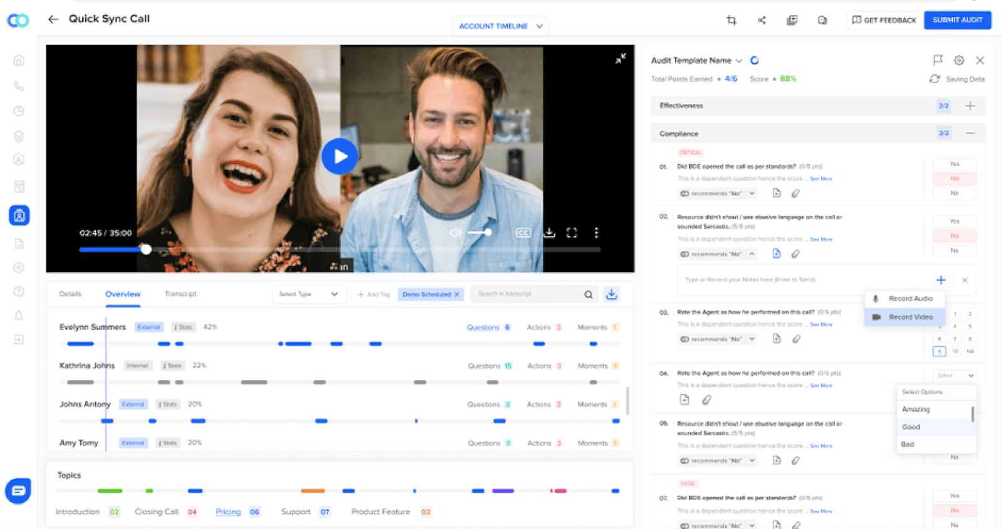Mute the video with the speaker icon
The width and height of the screenshot is (1002, 529).
[x=456, y=233]
